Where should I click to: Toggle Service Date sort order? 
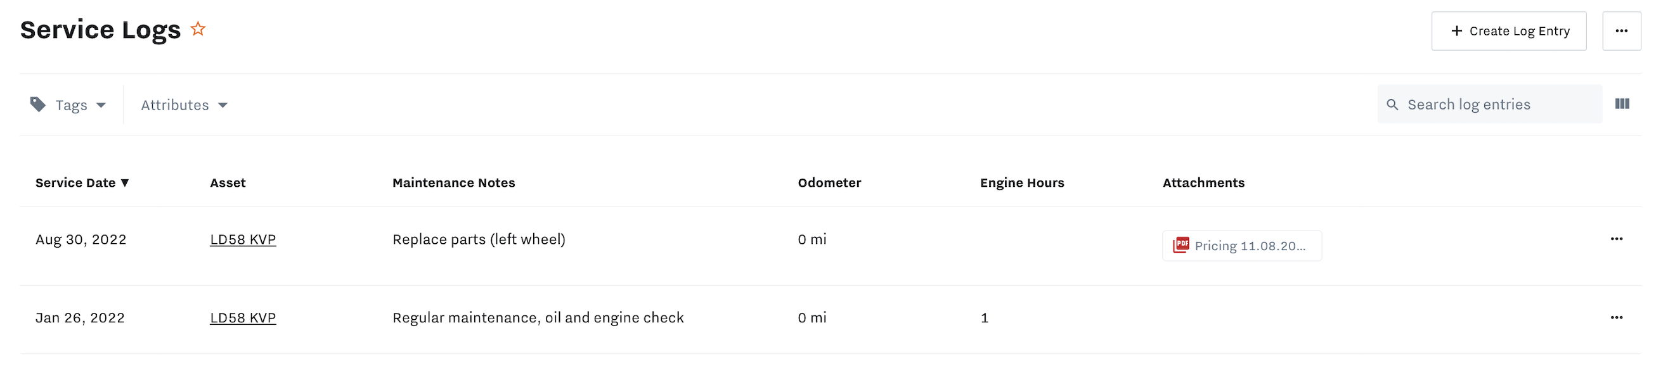(x=82, y=183)
